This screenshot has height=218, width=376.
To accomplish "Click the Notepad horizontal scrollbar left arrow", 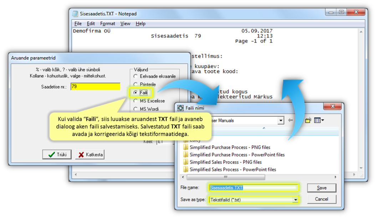I will click(76, 175).
